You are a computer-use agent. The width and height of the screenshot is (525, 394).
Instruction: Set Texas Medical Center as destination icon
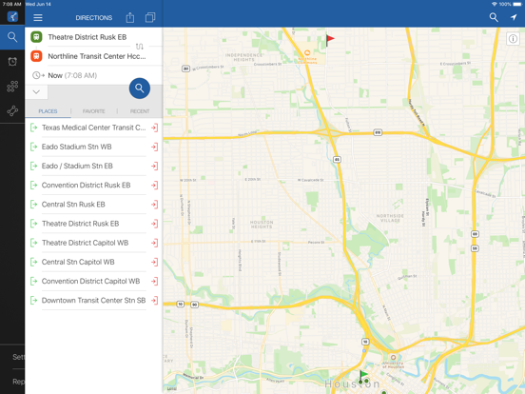pos(154,128)
